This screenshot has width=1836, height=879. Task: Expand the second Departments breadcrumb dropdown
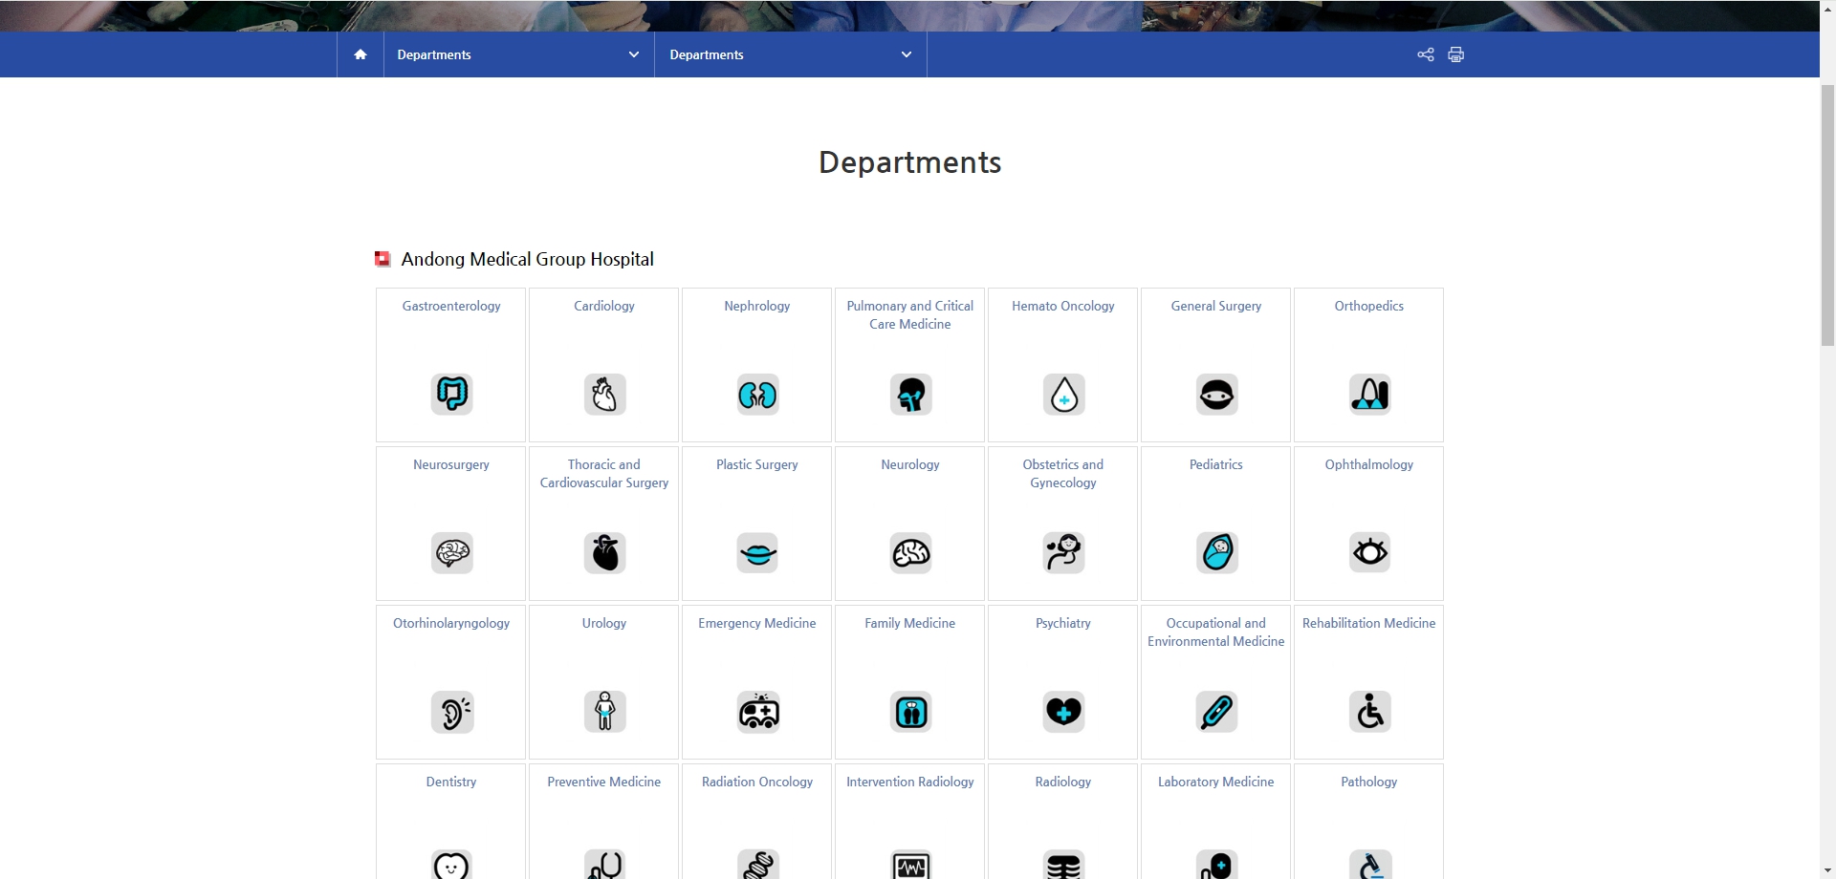point(791,54)
